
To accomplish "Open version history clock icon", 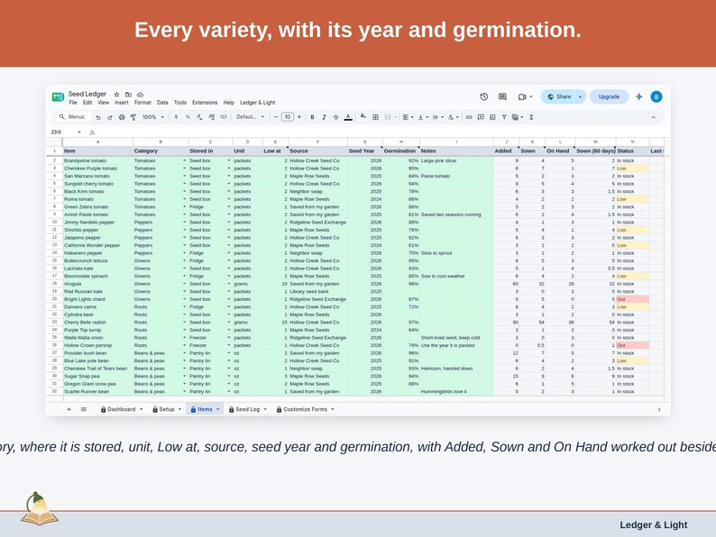I will 484,96.
